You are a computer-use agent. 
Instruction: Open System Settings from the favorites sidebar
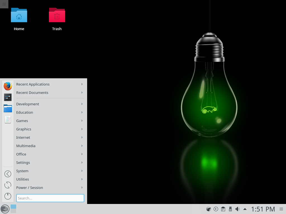point(8,97)
